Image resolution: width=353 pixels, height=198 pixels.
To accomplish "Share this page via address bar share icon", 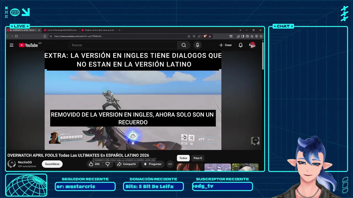I will pos(199,36).
